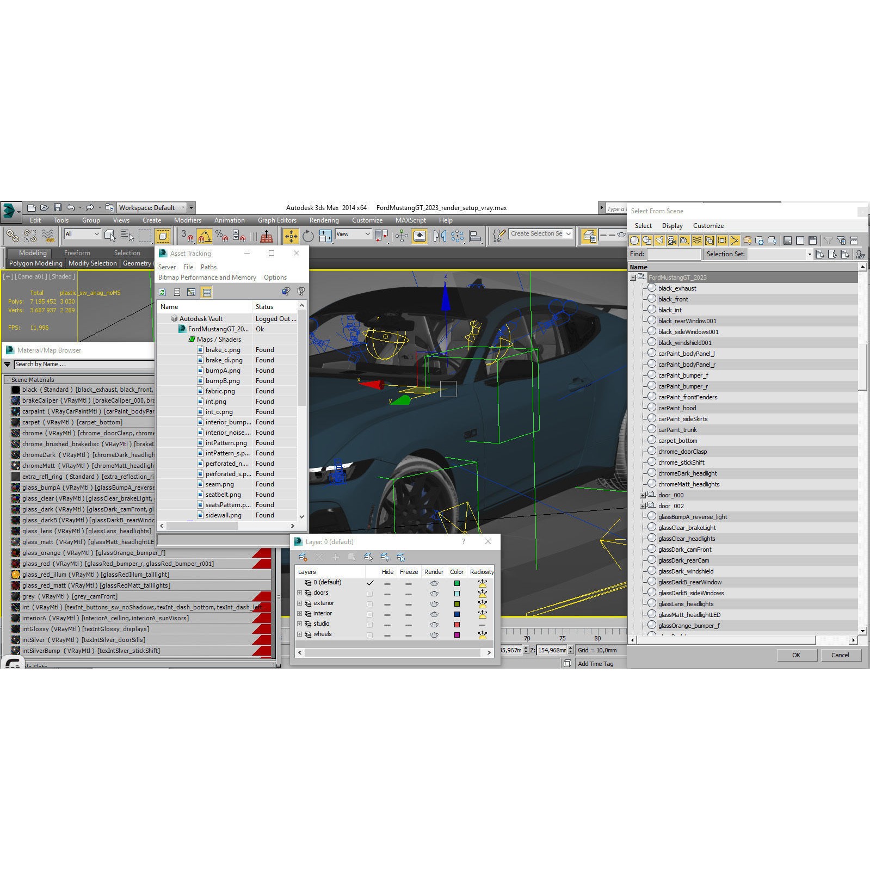Open the Rendering menu
The height and width of the screenshot is (870, 870).
point(324,220)
